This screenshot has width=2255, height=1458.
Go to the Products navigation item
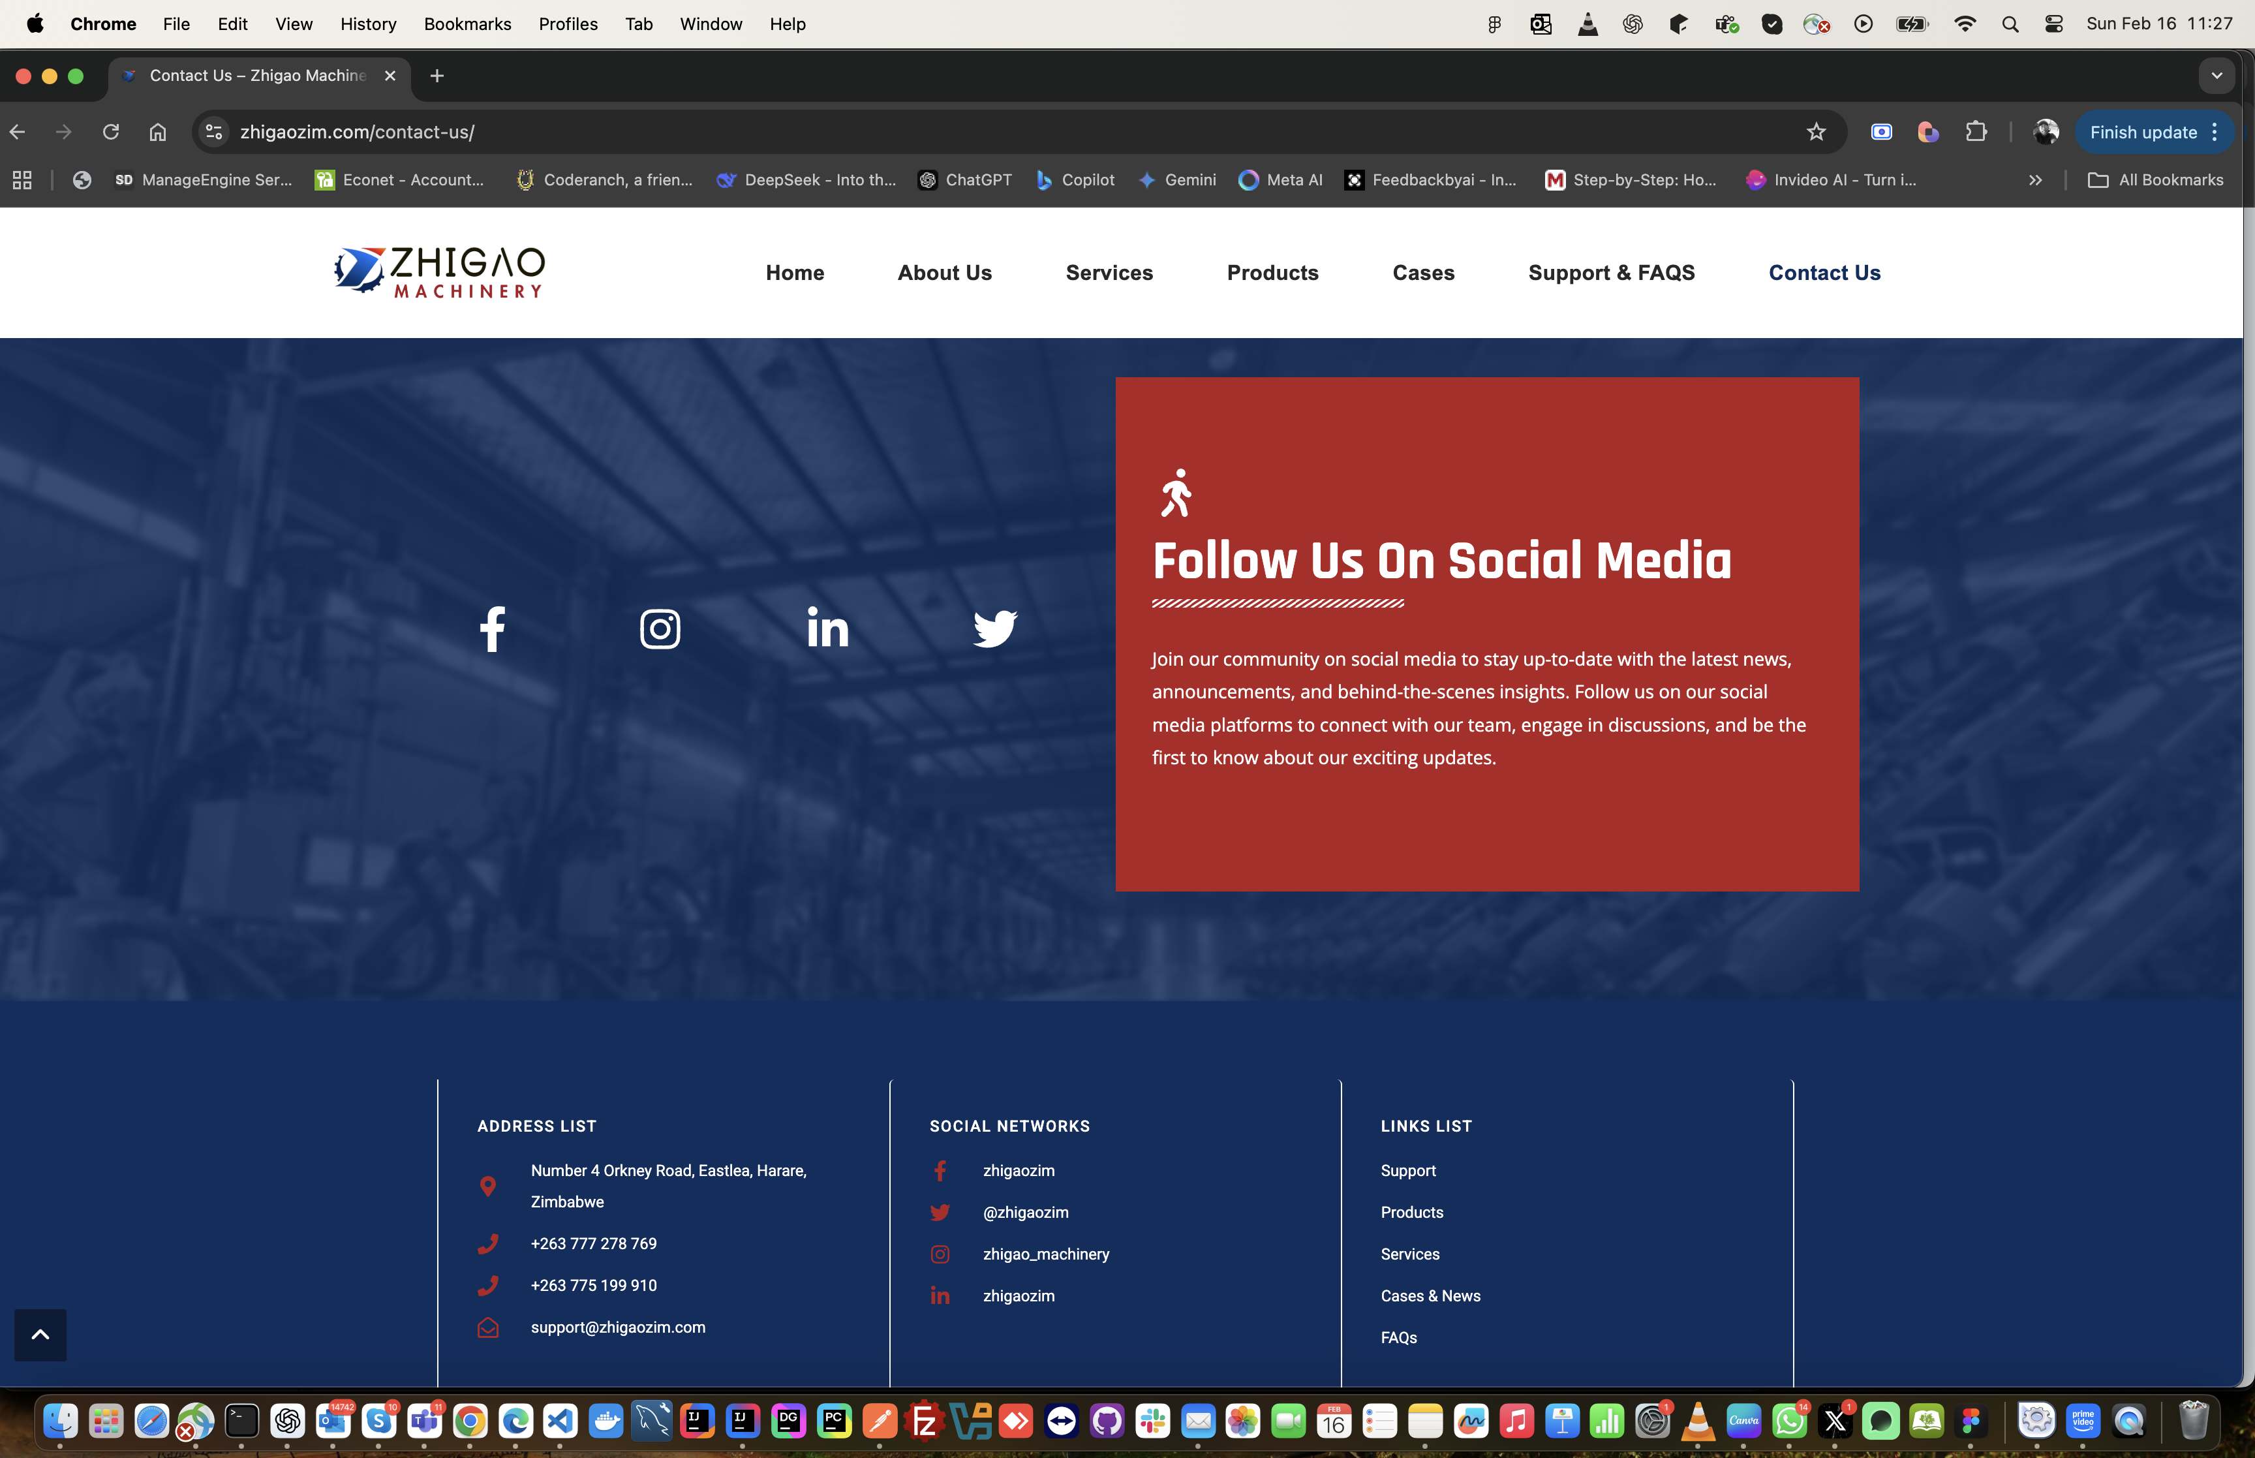click(x=1272, y=273)
